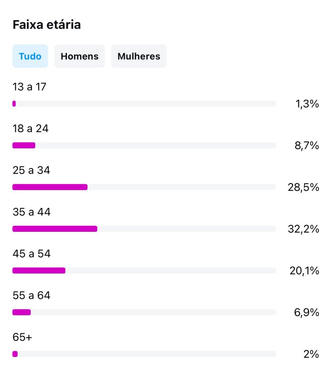
Task: Click the 20,1% value
Action: [x=303, y=271]
